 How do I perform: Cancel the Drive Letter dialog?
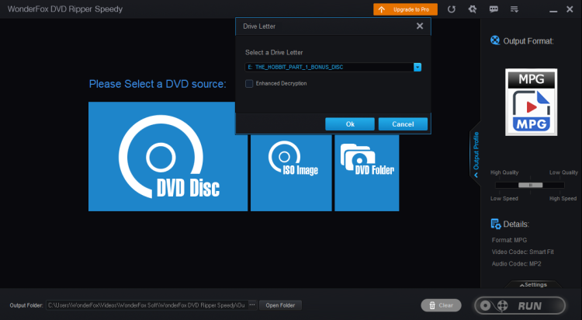coord(403,124)
